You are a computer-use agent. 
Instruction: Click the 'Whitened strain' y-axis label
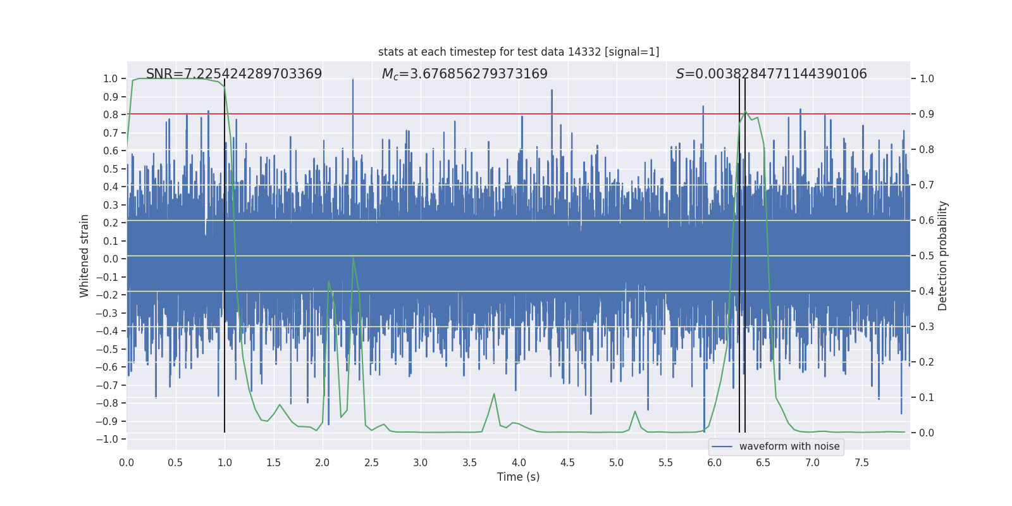84,256
